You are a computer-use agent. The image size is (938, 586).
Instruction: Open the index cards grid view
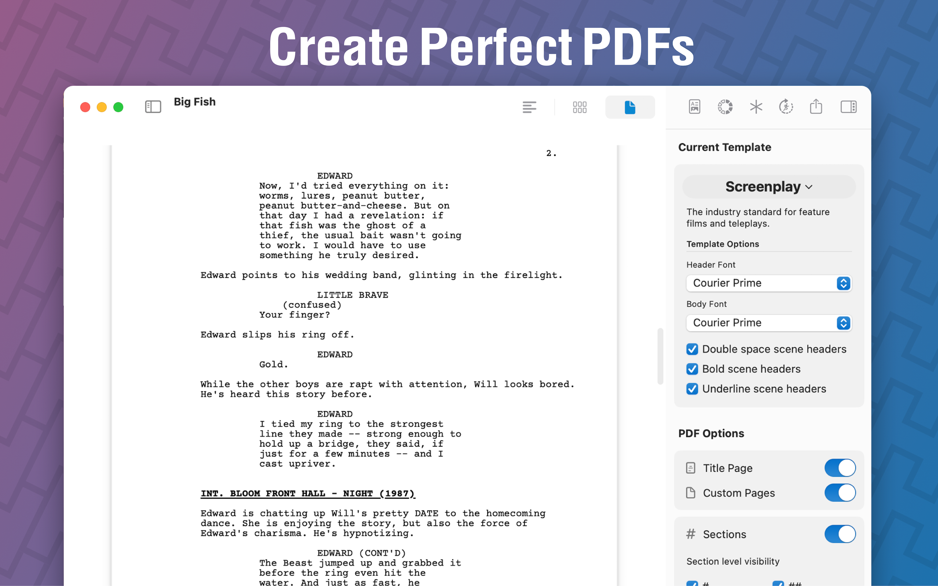point(579,107)
